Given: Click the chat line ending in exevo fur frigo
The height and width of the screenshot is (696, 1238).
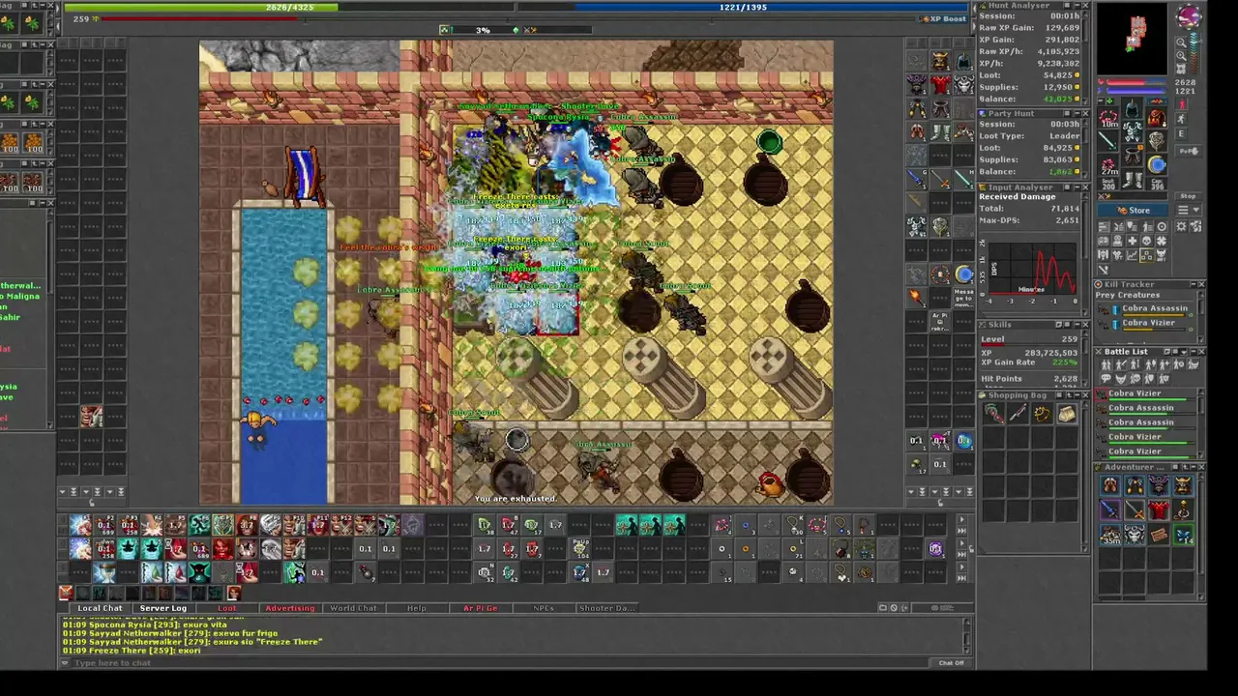Looking at the screenshot, I should 170,633.
